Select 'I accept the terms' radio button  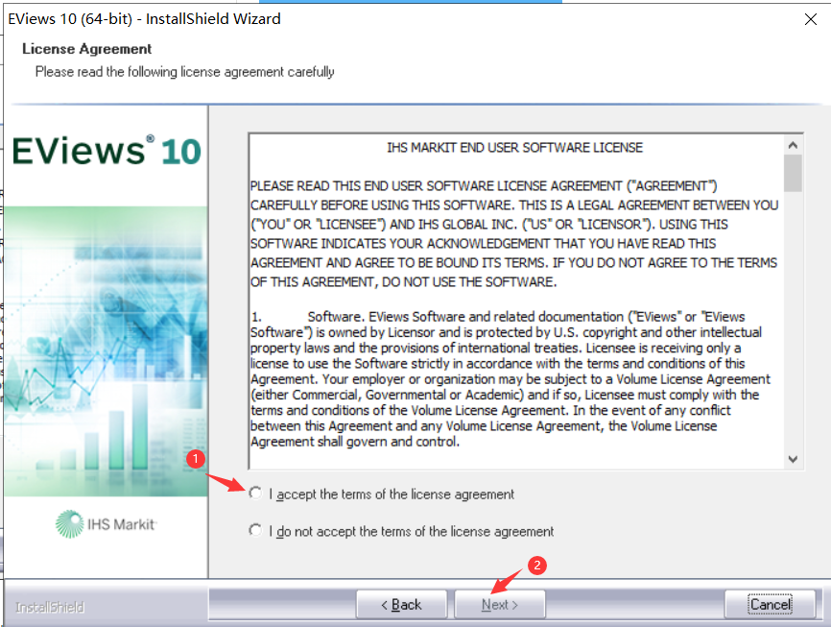click(x=255, y=494)
